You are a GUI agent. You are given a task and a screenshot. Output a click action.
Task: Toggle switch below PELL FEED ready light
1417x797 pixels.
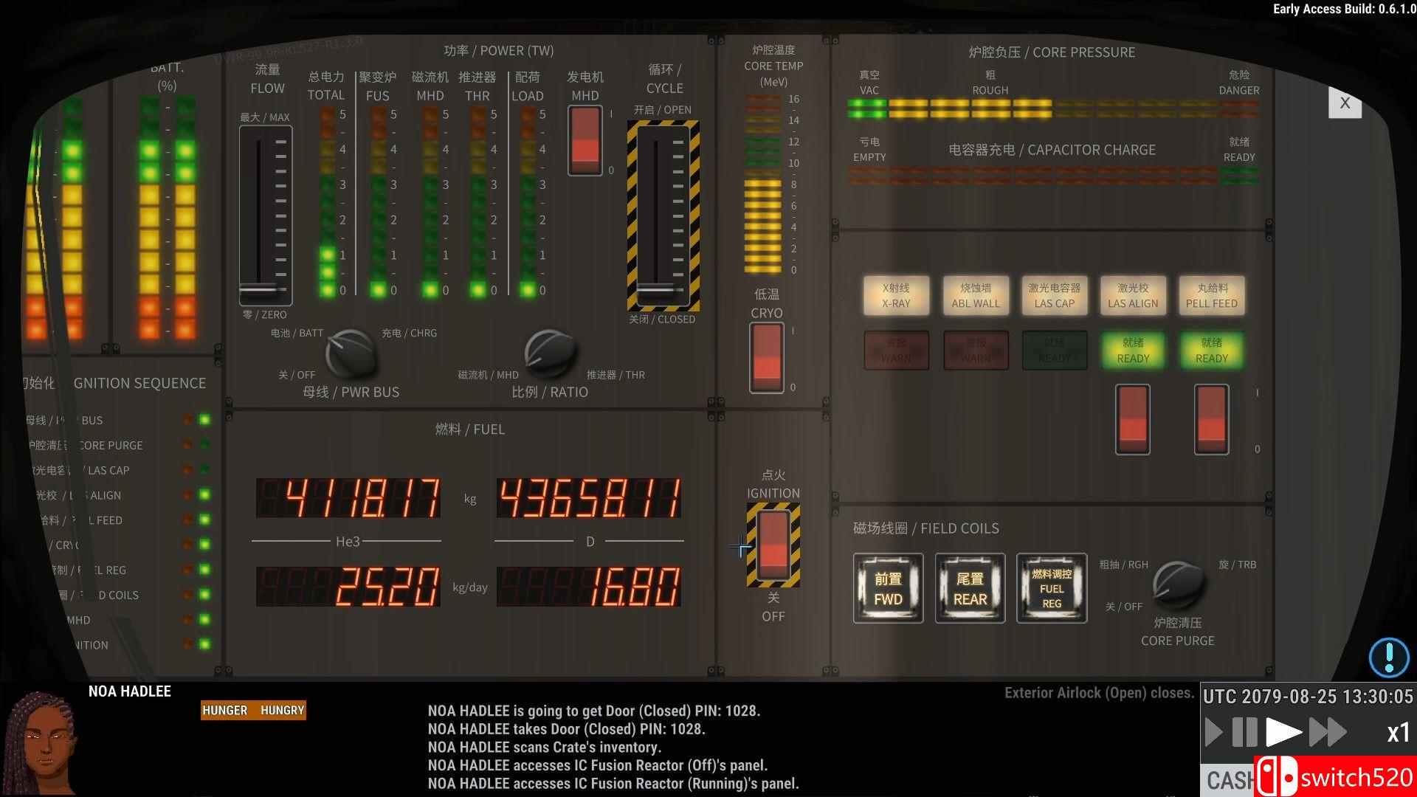[x=1211, y=419]
